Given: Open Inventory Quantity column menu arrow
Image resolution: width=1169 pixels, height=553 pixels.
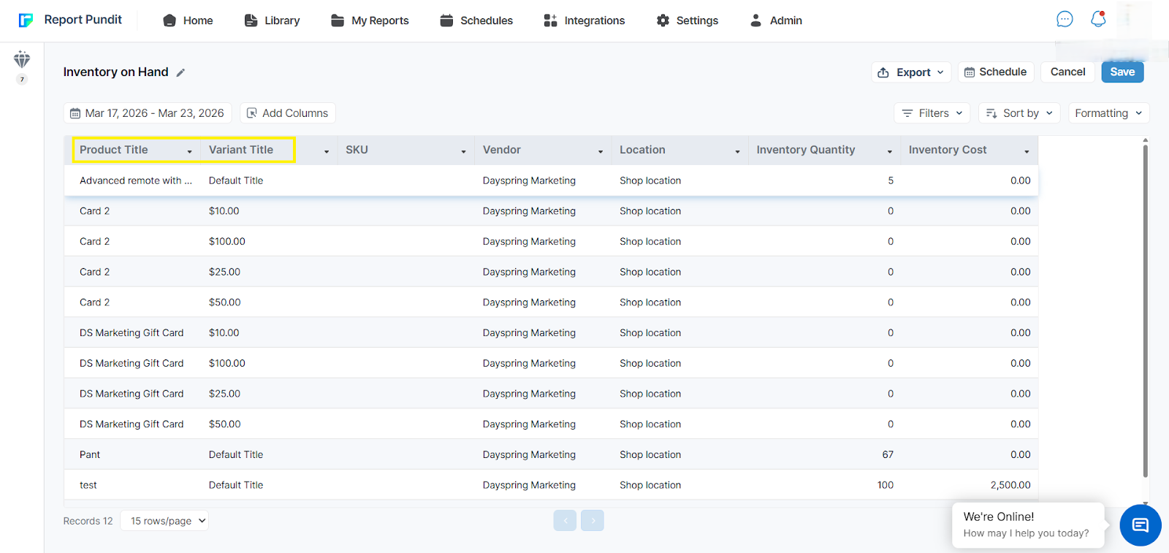Looking at the screenshot, I should 889,151.
